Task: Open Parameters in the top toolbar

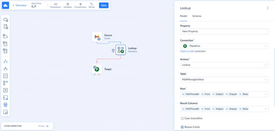Action: [x=56, y=5]
